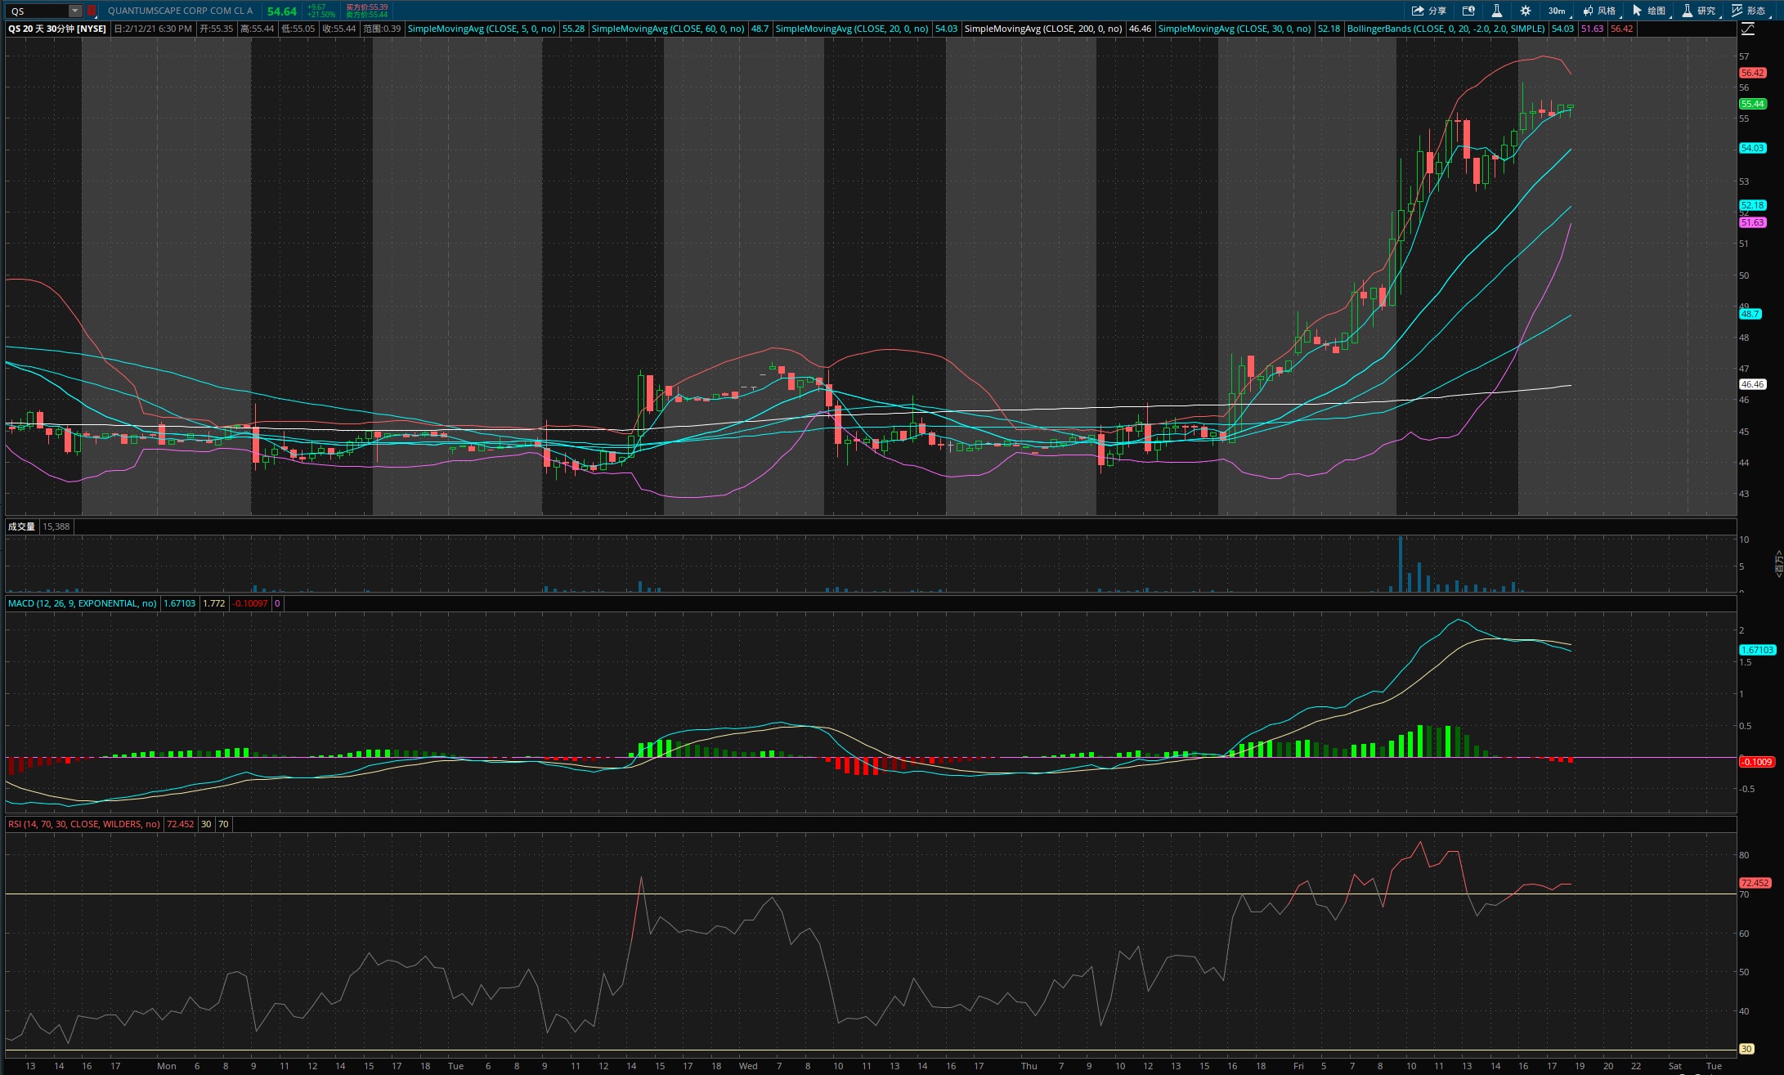Open the Drawings (绘图) menu
Screen dimensions: 1784x1075
click(x=1649, y=11)
